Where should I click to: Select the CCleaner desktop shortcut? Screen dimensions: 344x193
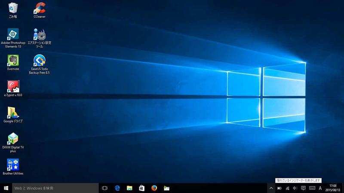(x=40, y=10)
